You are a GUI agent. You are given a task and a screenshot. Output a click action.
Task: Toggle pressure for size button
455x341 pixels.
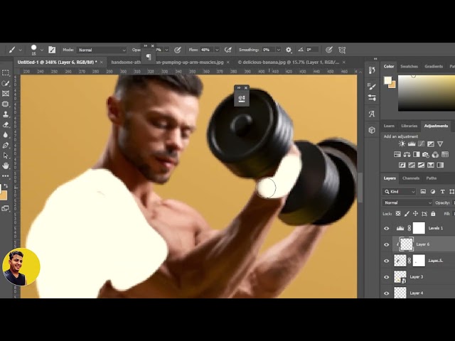click(x=328, y=50)
